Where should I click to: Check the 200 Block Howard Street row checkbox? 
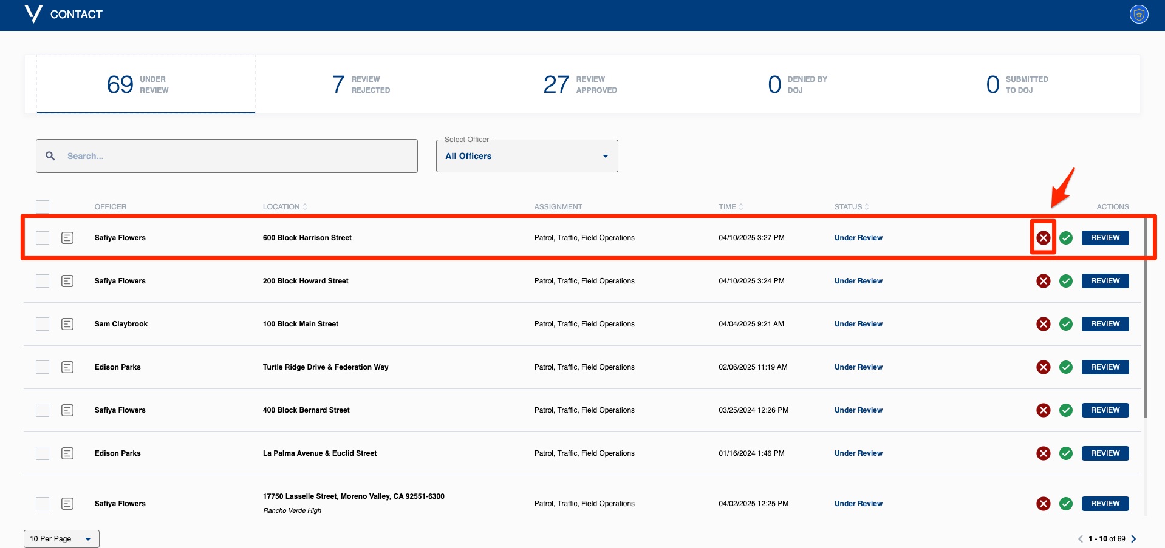(43, 281)
